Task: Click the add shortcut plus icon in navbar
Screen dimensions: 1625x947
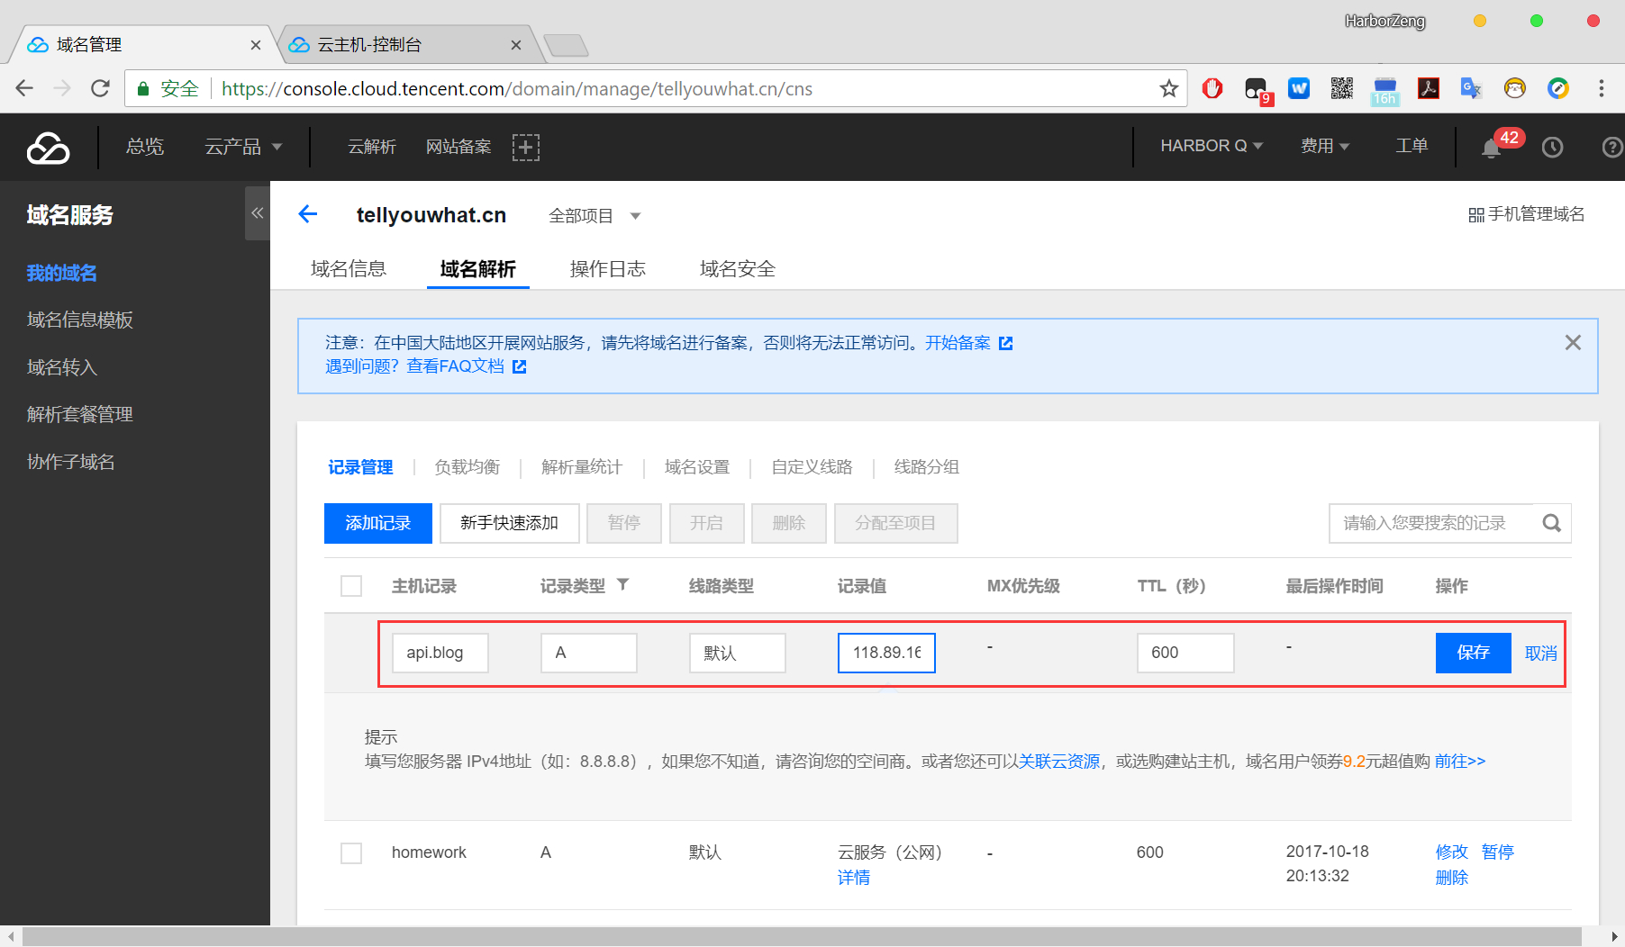Action: (x=525, y=147)
